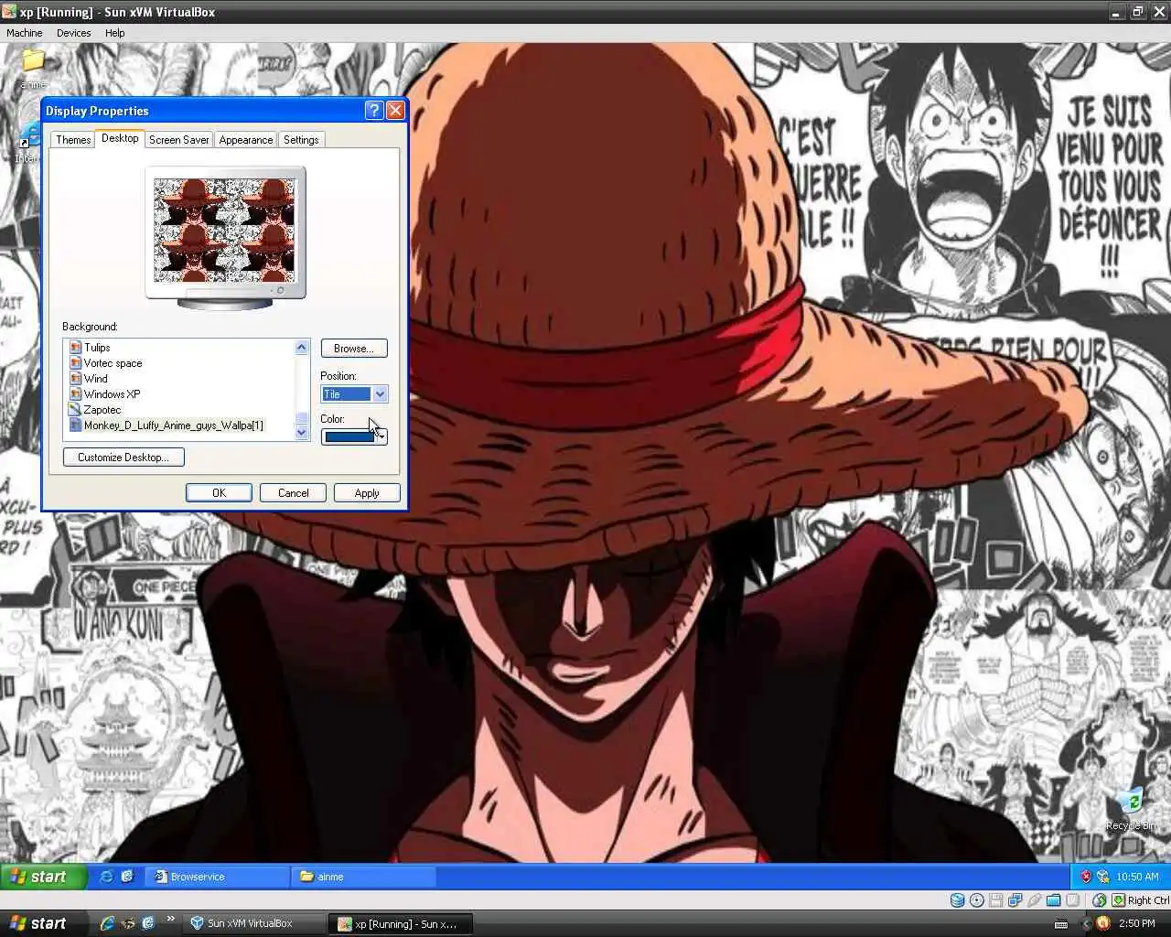Show hidden host tray icons arrow
This screenshot has width=1171, height=937.
pyautogui.click(x=1087, y=923)
